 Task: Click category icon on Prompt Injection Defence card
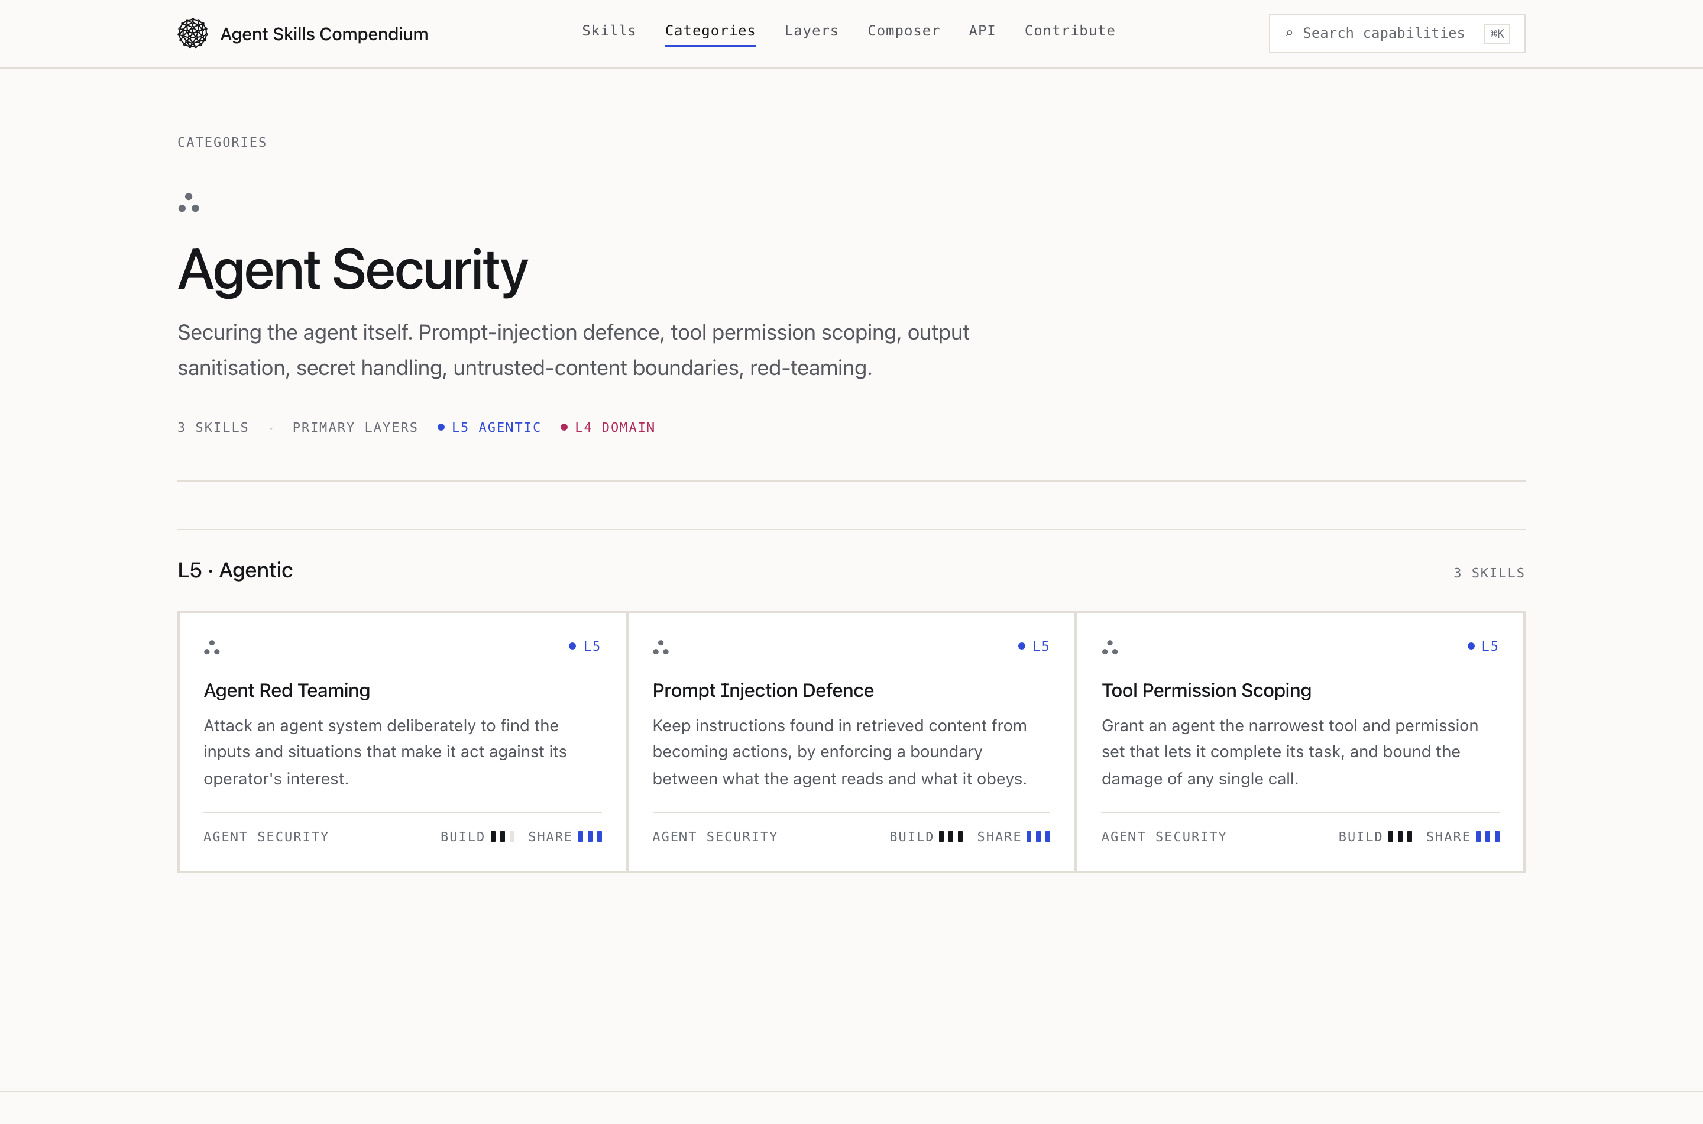[x=661, y=647]
